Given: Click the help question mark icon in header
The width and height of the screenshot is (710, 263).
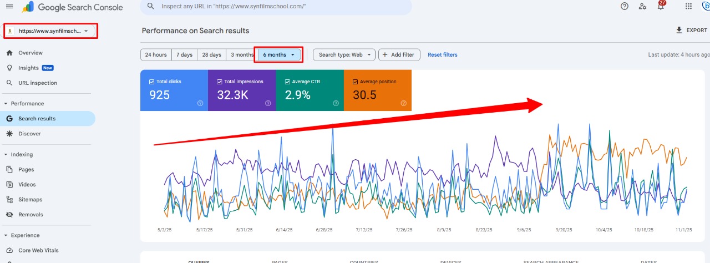Looking at the screenshot, I should (x=625, y=6).
